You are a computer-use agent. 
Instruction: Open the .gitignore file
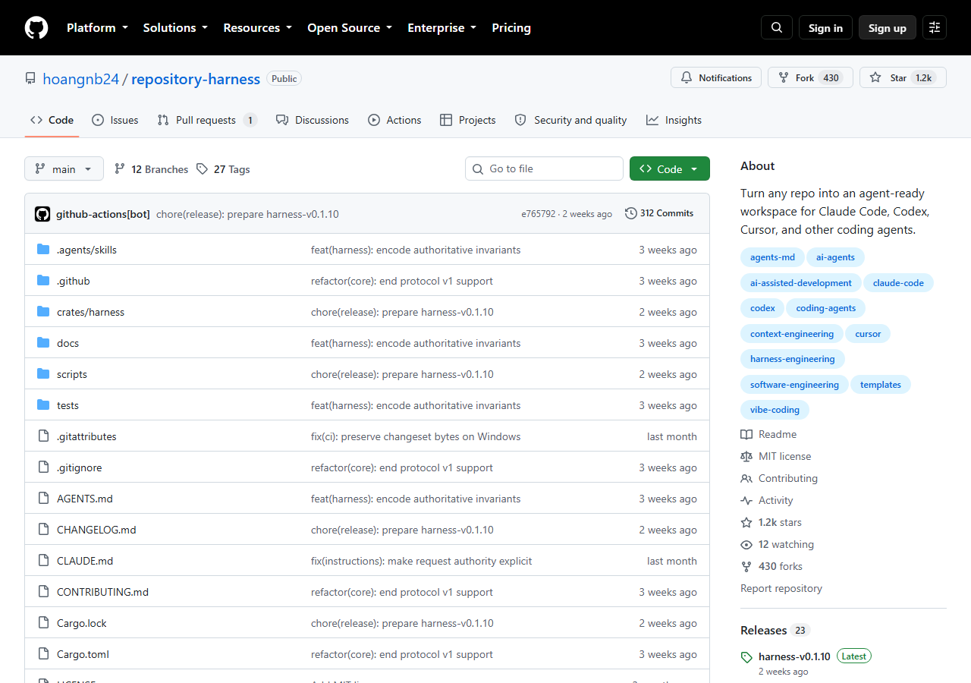[x=79, y=467]
